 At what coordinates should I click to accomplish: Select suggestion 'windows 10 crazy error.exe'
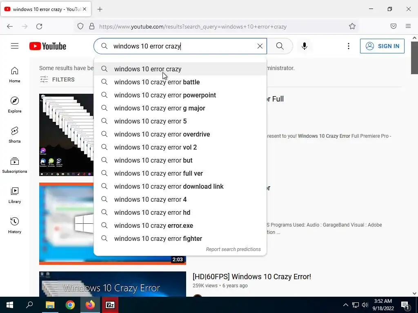pos(180,225)
